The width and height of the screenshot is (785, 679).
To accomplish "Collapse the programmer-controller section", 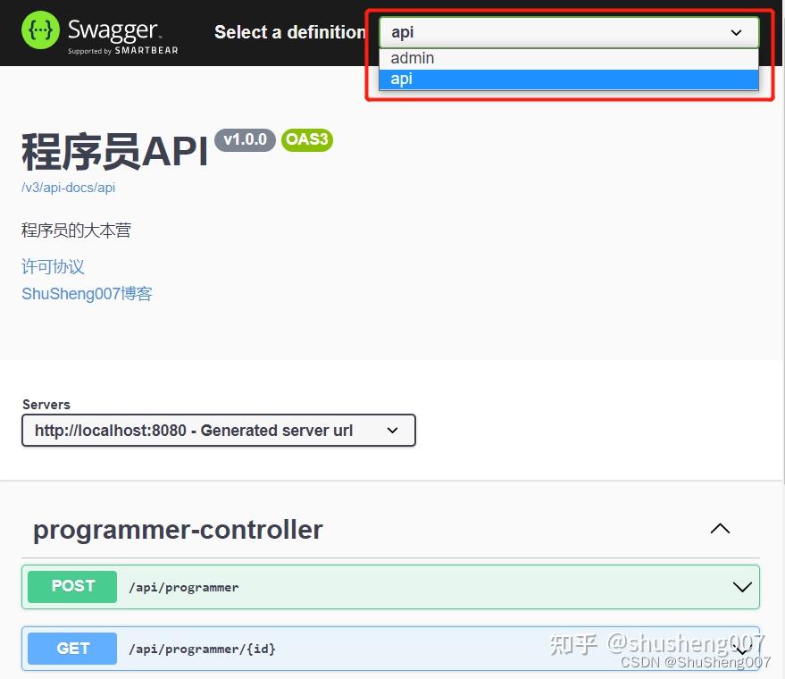I will (x=720, y=528).
